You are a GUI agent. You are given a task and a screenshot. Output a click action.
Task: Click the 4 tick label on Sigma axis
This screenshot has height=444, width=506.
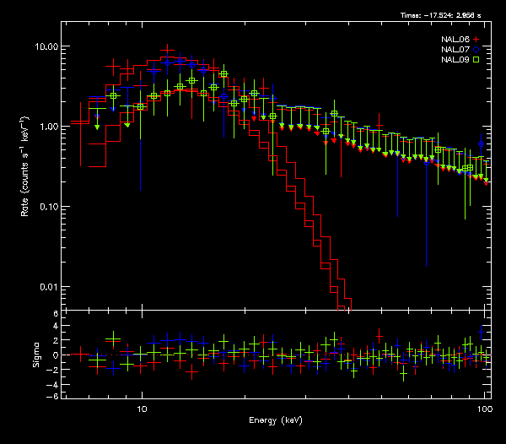[x=56, y=328]
